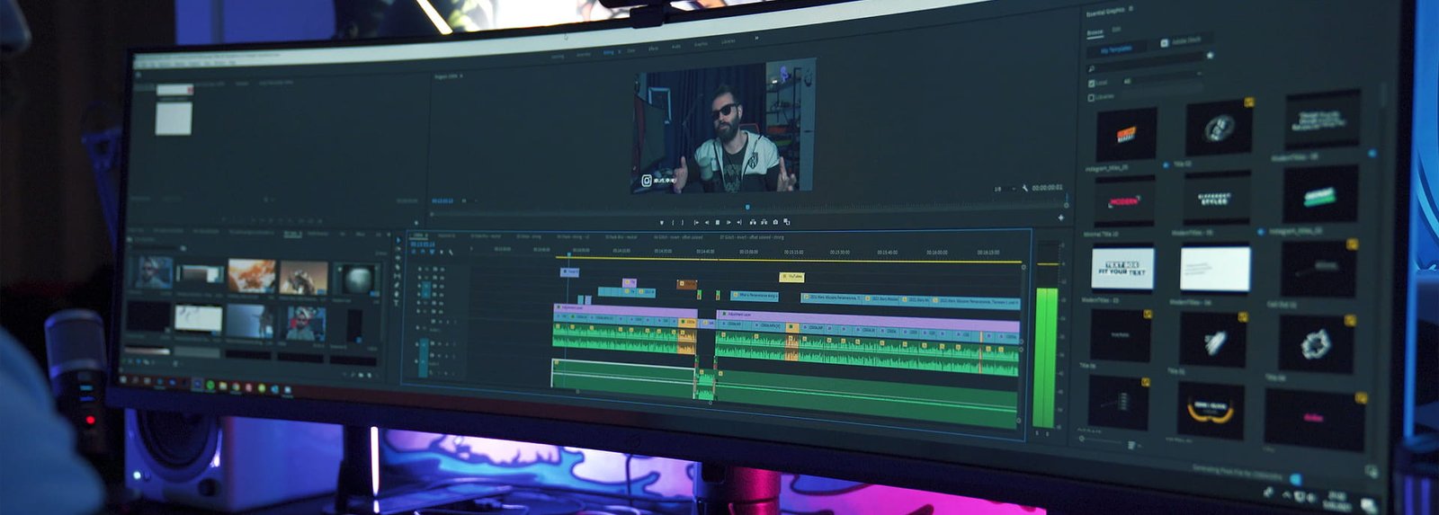Go to In point in Program monitor
Viewport: 1439px width, 515px height.
coord(696,222)
